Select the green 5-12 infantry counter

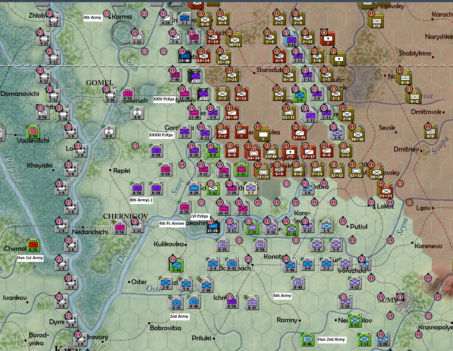213,189
